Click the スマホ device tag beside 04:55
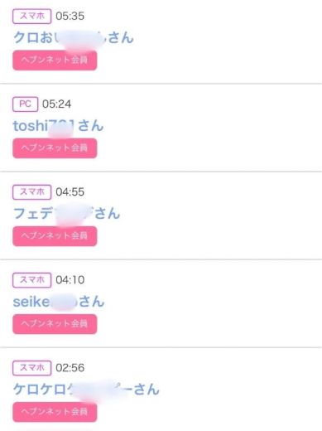The width and height of the screenshot is (322, 431). (x=32, y=192)
